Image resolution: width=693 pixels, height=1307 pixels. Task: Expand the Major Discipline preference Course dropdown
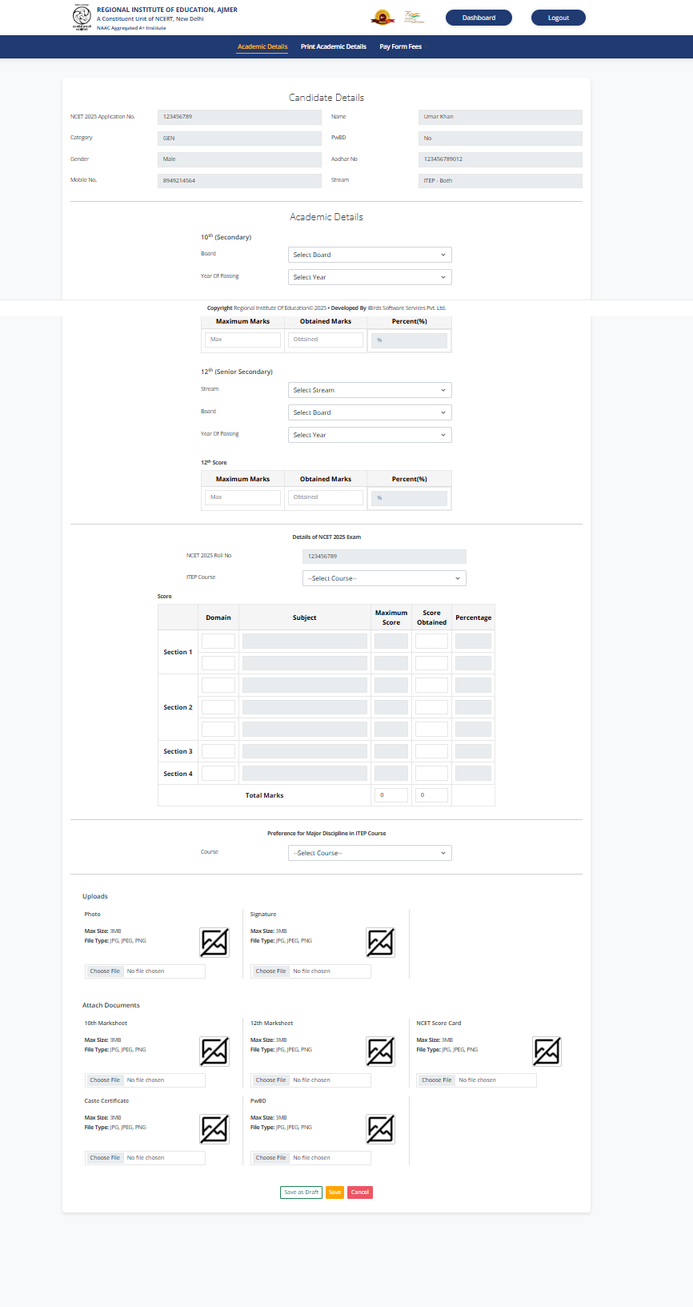(370, 853)
